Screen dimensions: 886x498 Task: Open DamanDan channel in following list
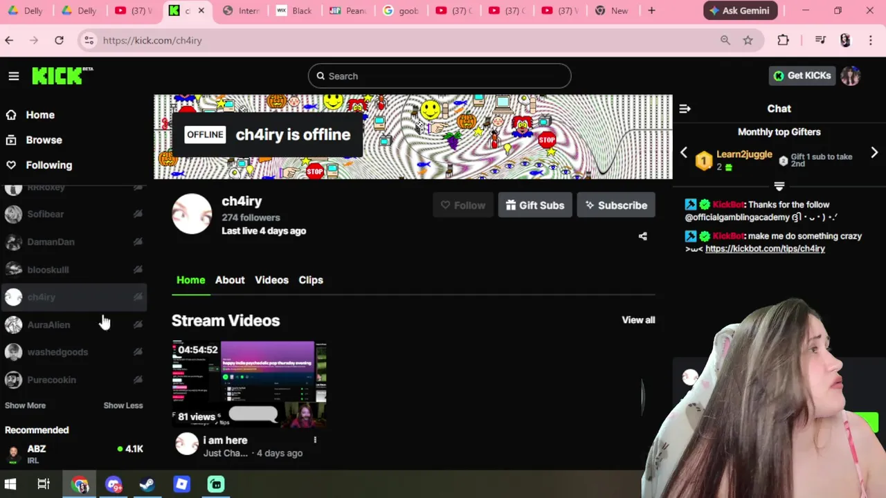click(74, 242)
